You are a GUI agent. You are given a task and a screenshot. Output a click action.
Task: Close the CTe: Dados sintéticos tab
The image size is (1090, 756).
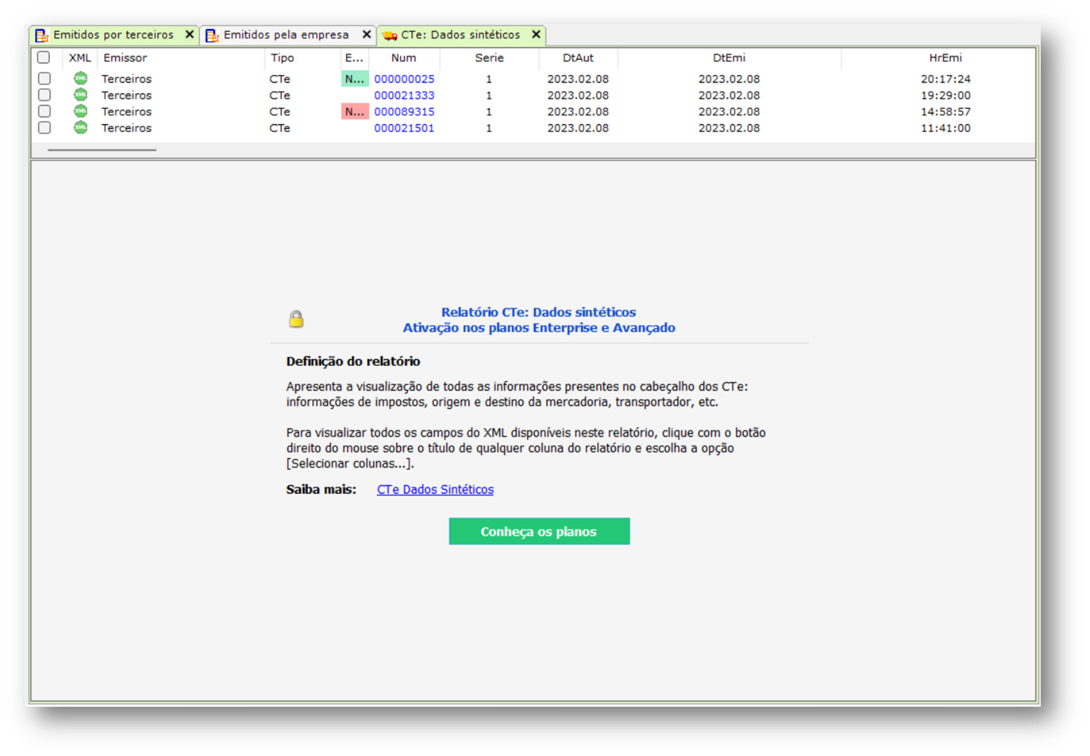536,35
